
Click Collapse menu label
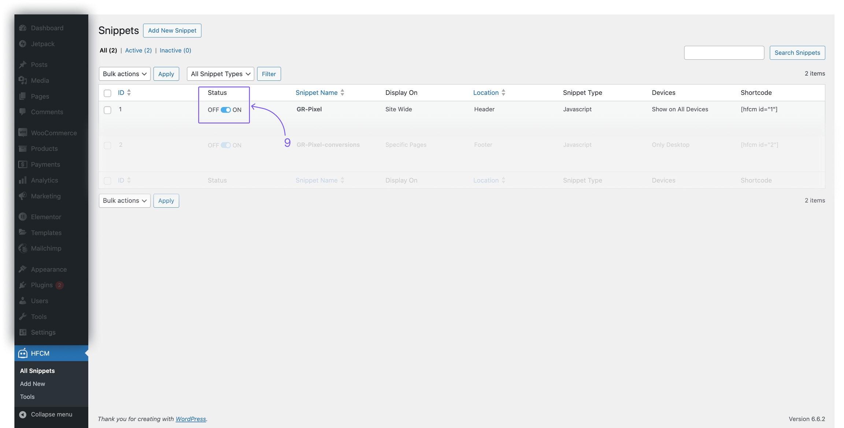(x=52, y=414)
